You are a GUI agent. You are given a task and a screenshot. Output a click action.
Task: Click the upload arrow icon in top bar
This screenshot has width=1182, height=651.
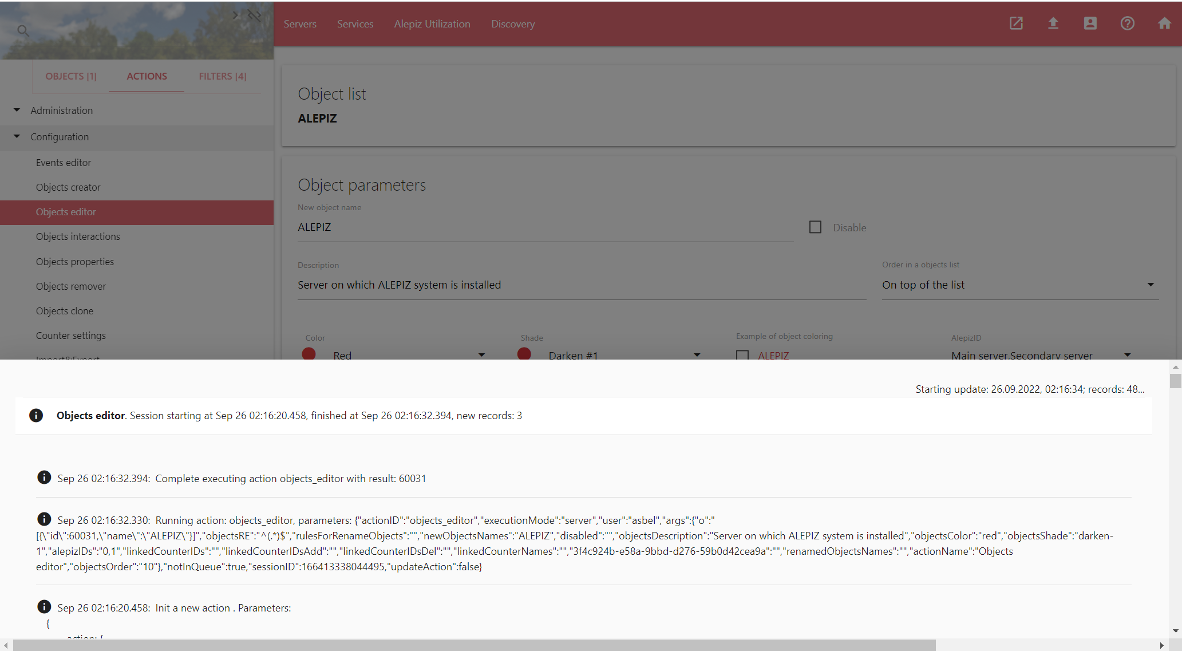tap(1053, 23)
